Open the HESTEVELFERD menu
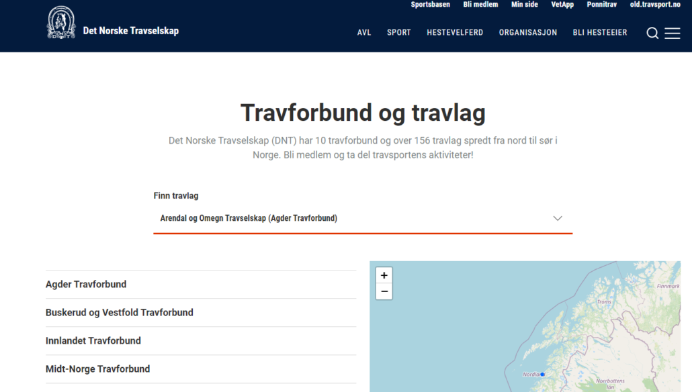 point(455,32)
